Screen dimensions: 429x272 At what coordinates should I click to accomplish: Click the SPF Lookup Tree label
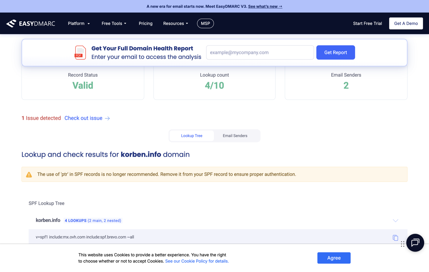[x=46, y=203]
